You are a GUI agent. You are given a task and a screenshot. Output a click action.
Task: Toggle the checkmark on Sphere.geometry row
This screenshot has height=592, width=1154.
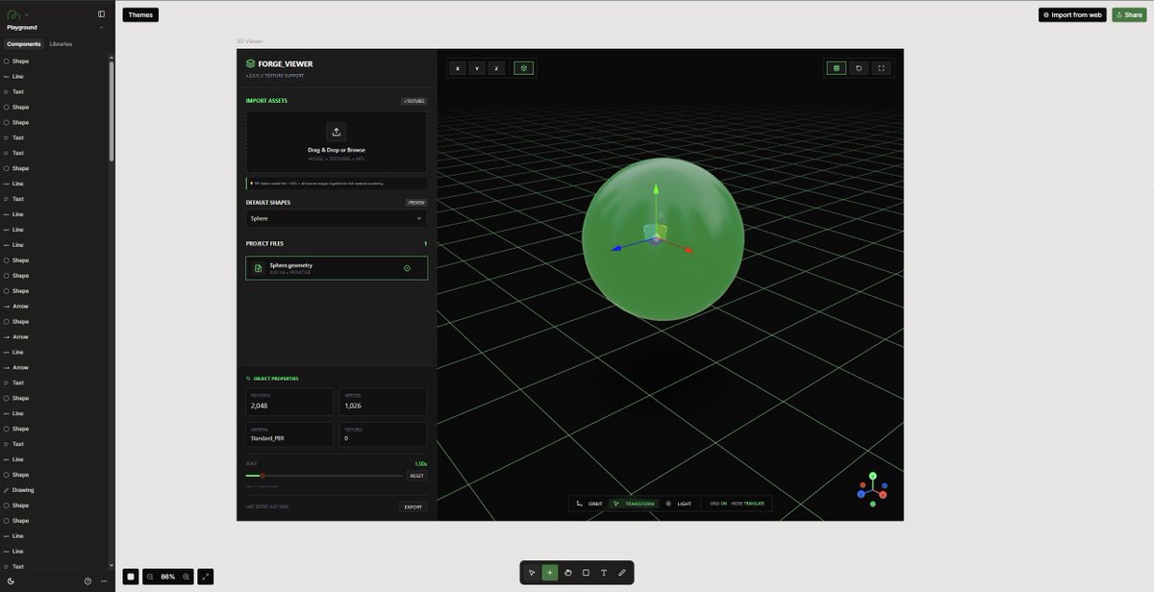408,268
